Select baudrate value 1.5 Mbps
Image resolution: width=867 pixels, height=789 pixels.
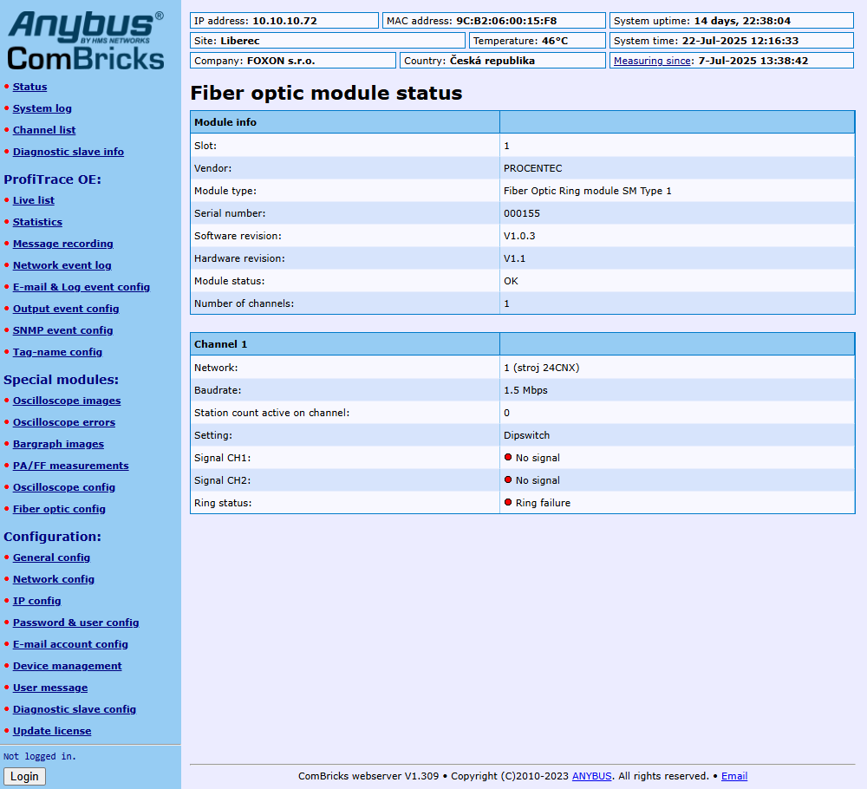[525, 390]
